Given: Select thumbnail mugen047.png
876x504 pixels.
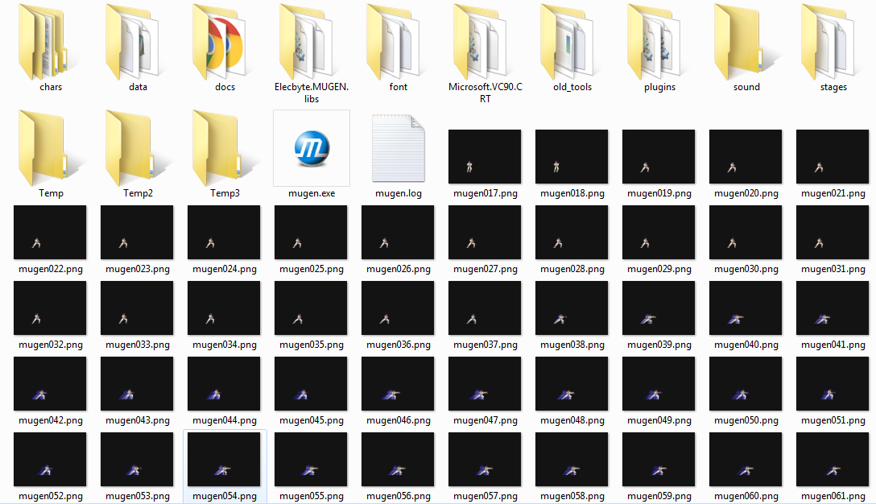Looking at the screenshot, I should click(485, 384).
